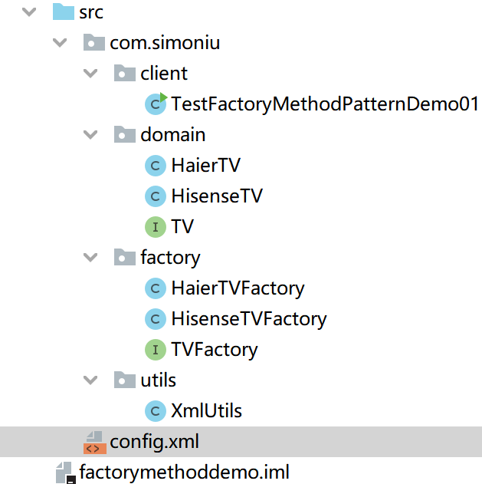Select the factorymethoddemo.iml file name
This screenshot has height=484, width=482.
tap(184, 472)
